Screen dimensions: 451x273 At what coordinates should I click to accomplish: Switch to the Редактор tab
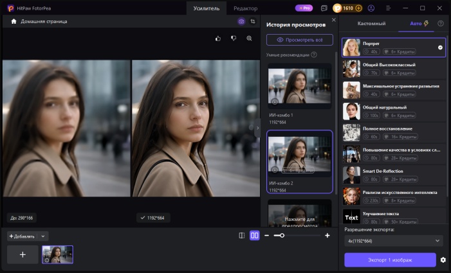(245, 8)
